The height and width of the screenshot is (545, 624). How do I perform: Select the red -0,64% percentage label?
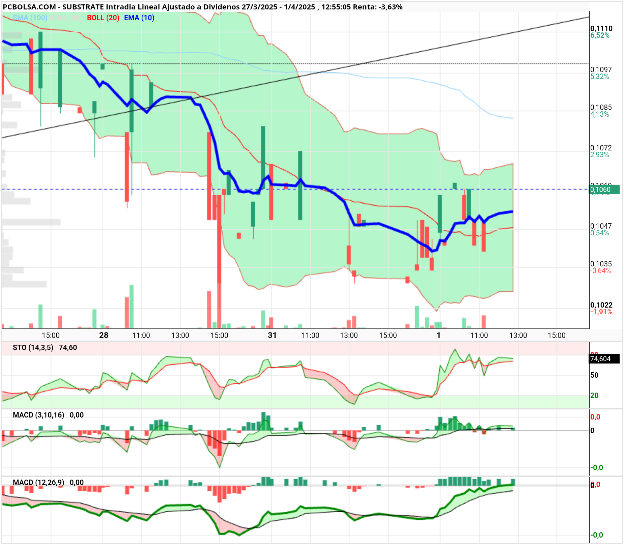click(x=600, y=271)
